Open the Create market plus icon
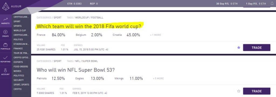Image resolution: width=276 pixels, height=97 pixels. tap(5, 32)
